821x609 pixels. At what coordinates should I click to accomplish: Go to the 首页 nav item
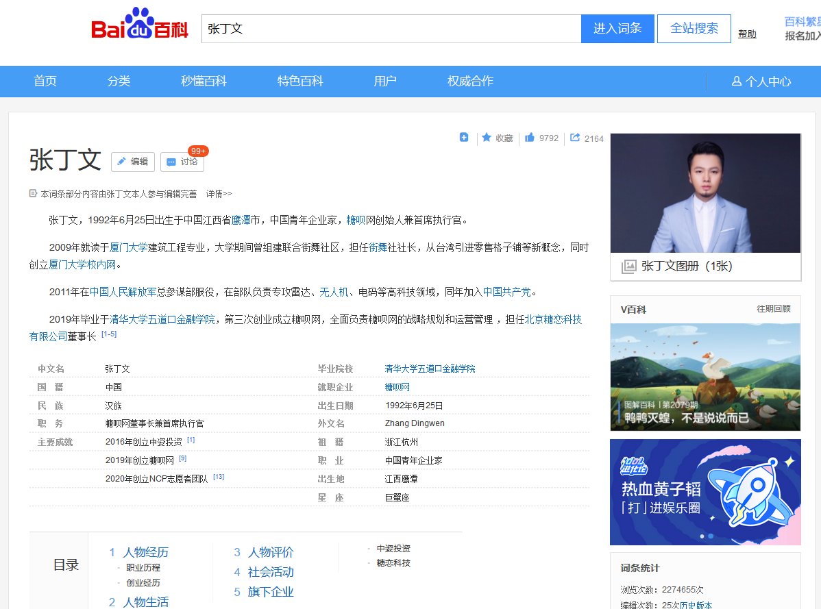[45, 81]
